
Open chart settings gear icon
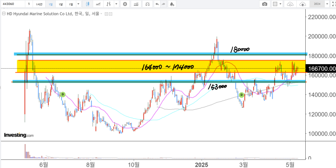tap(125, 4)
